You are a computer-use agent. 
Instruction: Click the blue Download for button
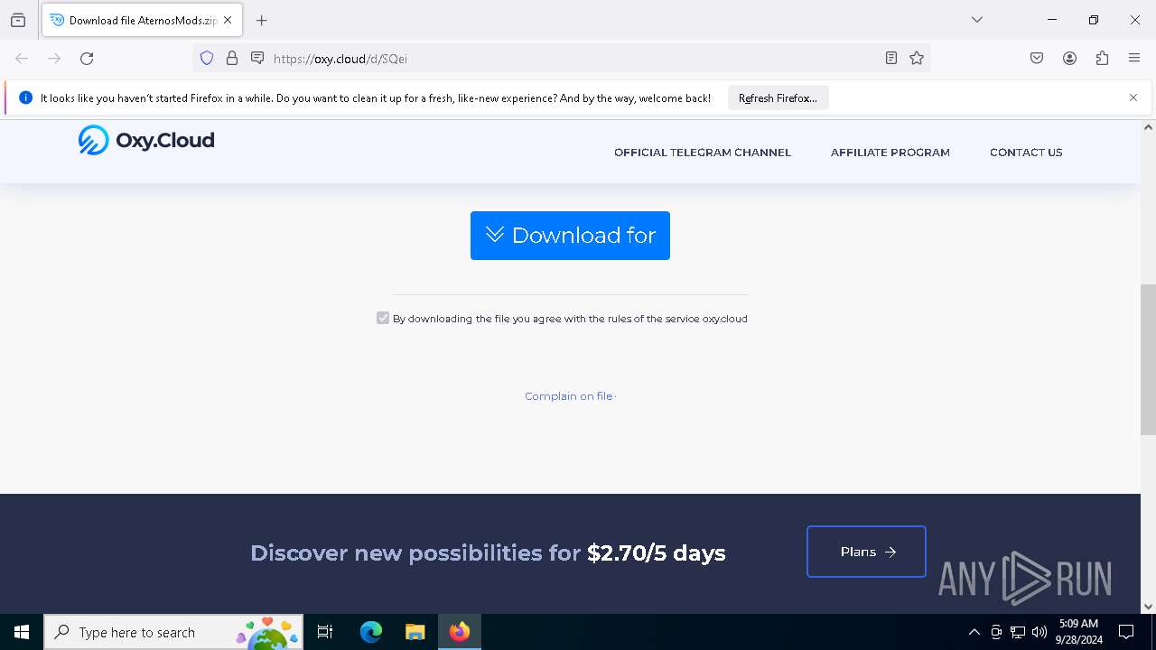(570, 236)
